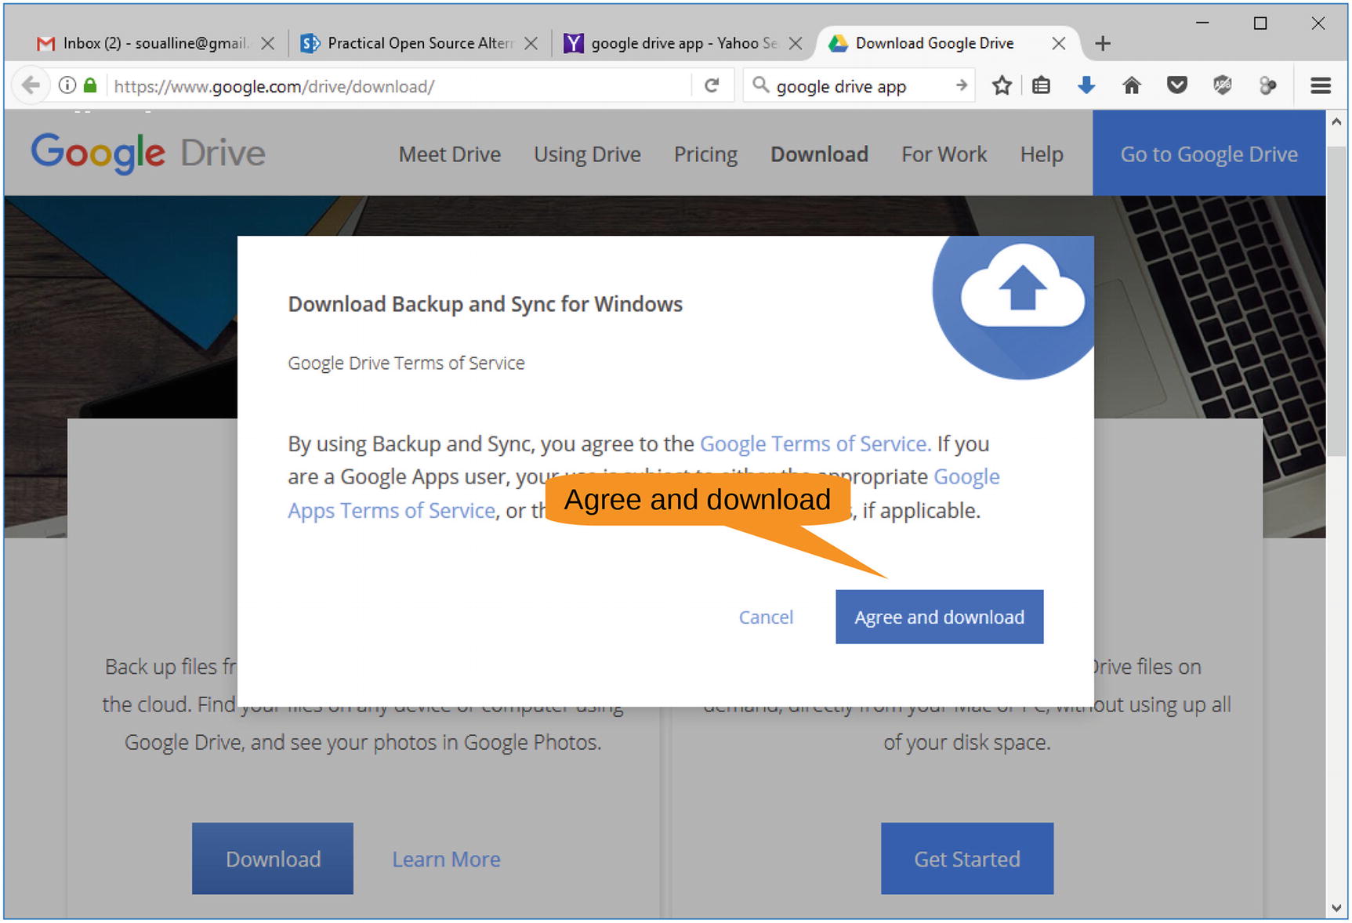Image resolution: width=1352 pixels, height=923 pixels.
Task: Click the extension icon beside the menu
Action: [x=1267, y=85]
